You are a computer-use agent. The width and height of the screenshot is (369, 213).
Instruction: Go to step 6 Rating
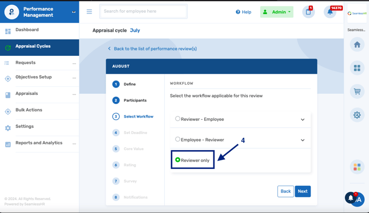pos(124,165)
